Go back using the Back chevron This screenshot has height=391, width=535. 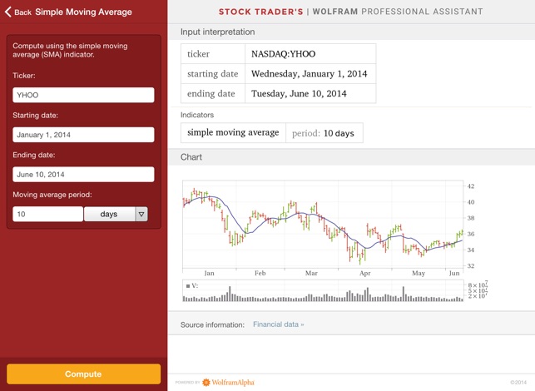pyautogui.click(x=18, y=12)
